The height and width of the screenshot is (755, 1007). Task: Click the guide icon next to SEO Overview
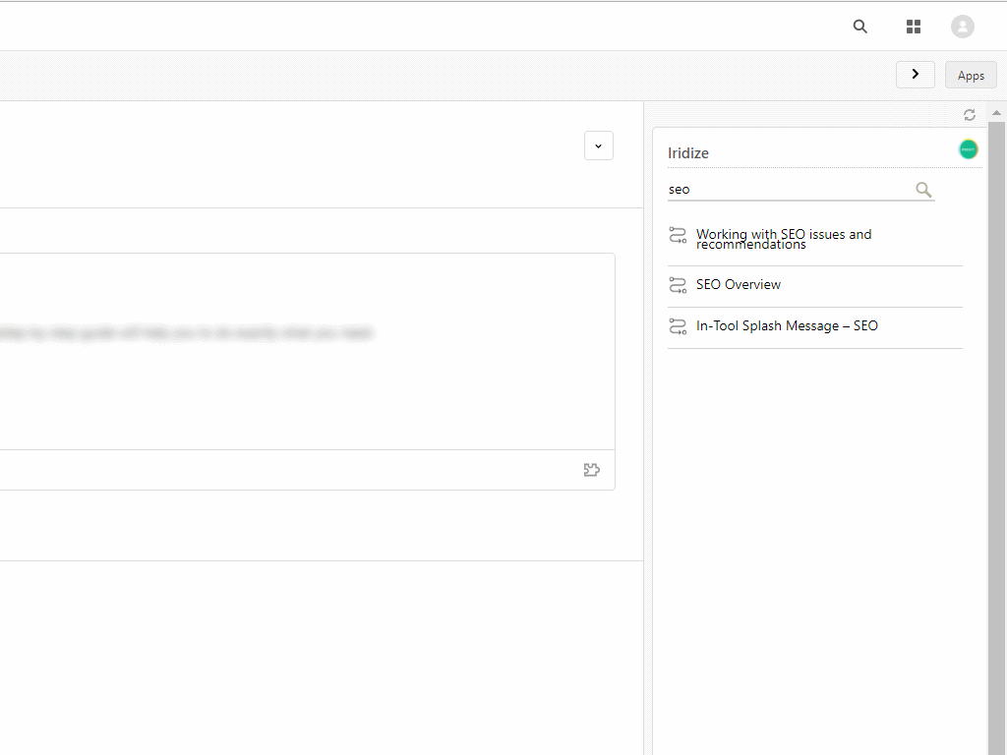tap(678, 285)
